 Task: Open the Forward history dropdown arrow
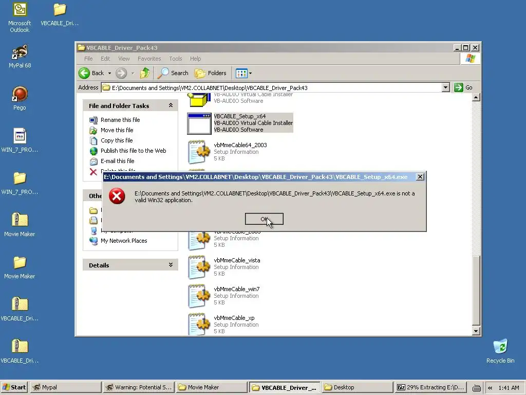[133, 73]
